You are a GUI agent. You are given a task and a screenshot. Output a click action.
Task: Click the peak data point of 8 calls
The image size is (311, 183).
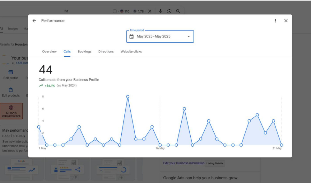(x=128, y=97)
